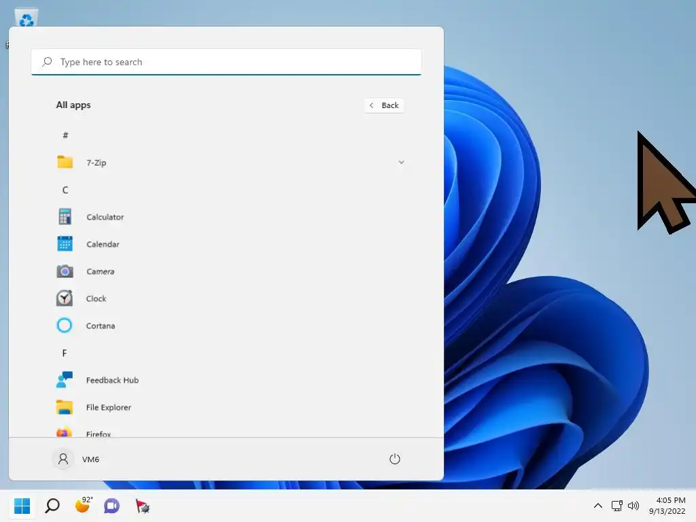Click the VM6 user avatar
The image size is (696, 522).
click(x=63, y=459)
